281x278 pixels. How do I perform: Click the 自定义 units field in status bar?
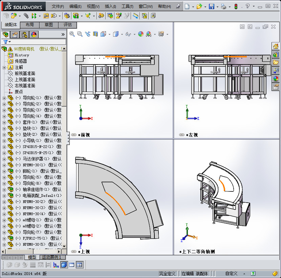(x=231, y=274)
